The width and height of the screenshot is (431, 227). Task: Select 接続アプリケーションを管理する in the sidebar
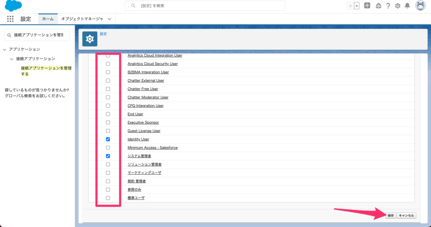(46, 71)
